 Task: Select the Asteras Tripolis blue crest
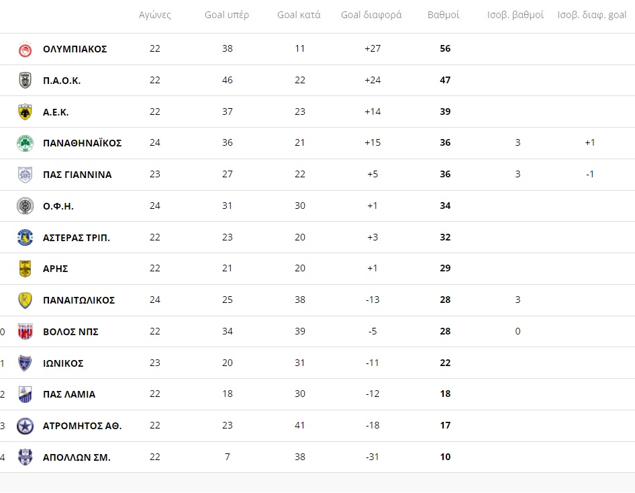click(25, 237)
